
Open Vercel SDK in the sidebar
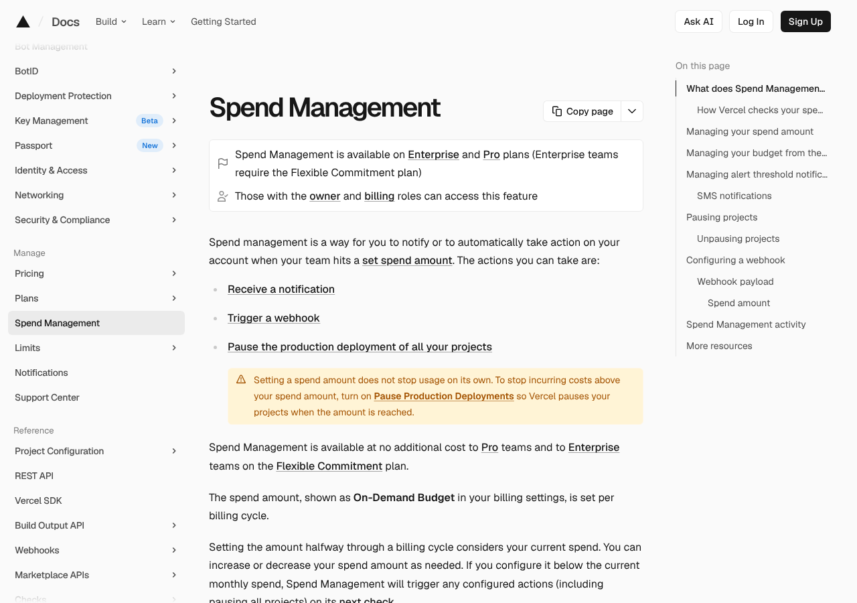click(x=96, y=500)
